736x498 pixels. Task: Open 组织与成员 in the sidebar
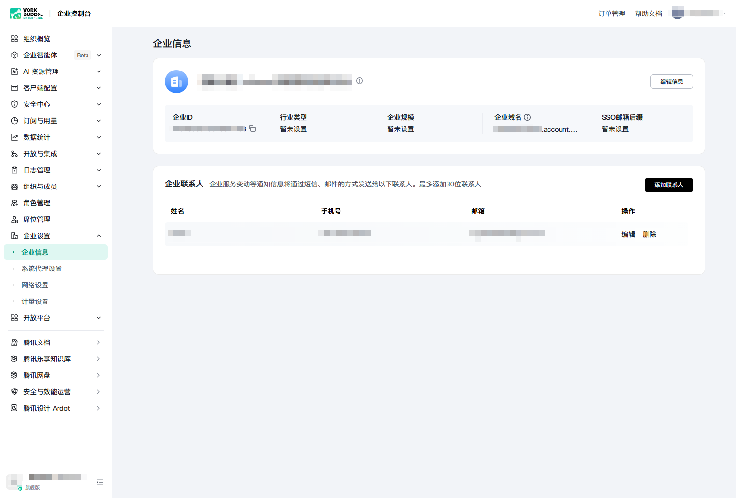[56, 186]
